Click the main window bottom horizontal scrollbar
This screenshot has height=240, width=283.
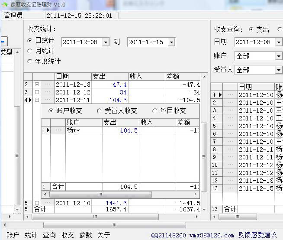click(x=114, y=225)
